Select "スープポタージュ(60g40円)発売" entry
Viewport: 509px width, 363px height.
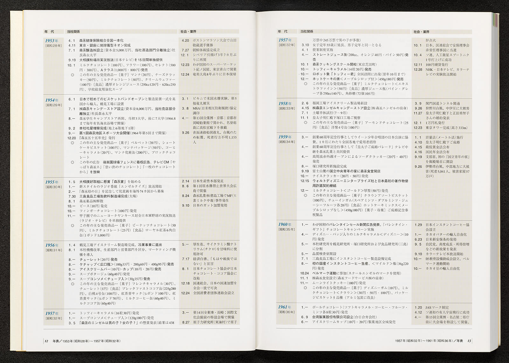tap(104, 274)
